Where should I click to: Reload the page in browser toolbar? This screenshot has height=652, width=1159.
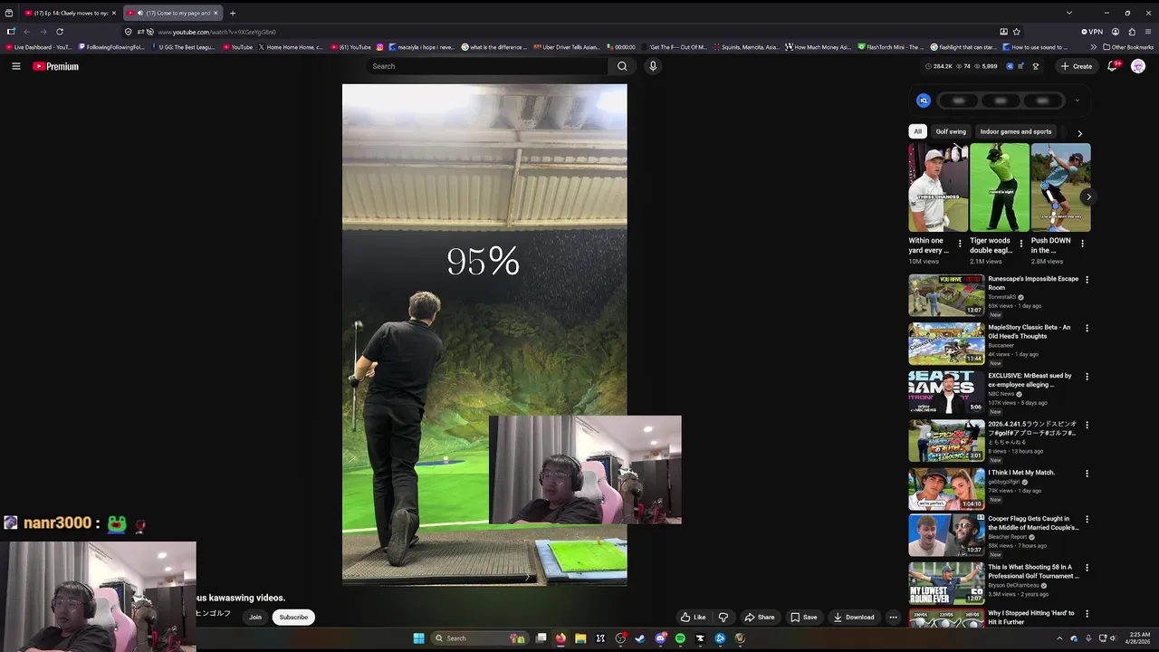point(60,32)
